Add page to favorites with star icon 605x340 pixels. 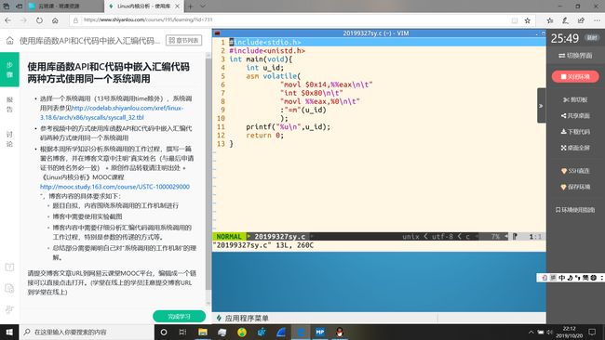point(528,20)
